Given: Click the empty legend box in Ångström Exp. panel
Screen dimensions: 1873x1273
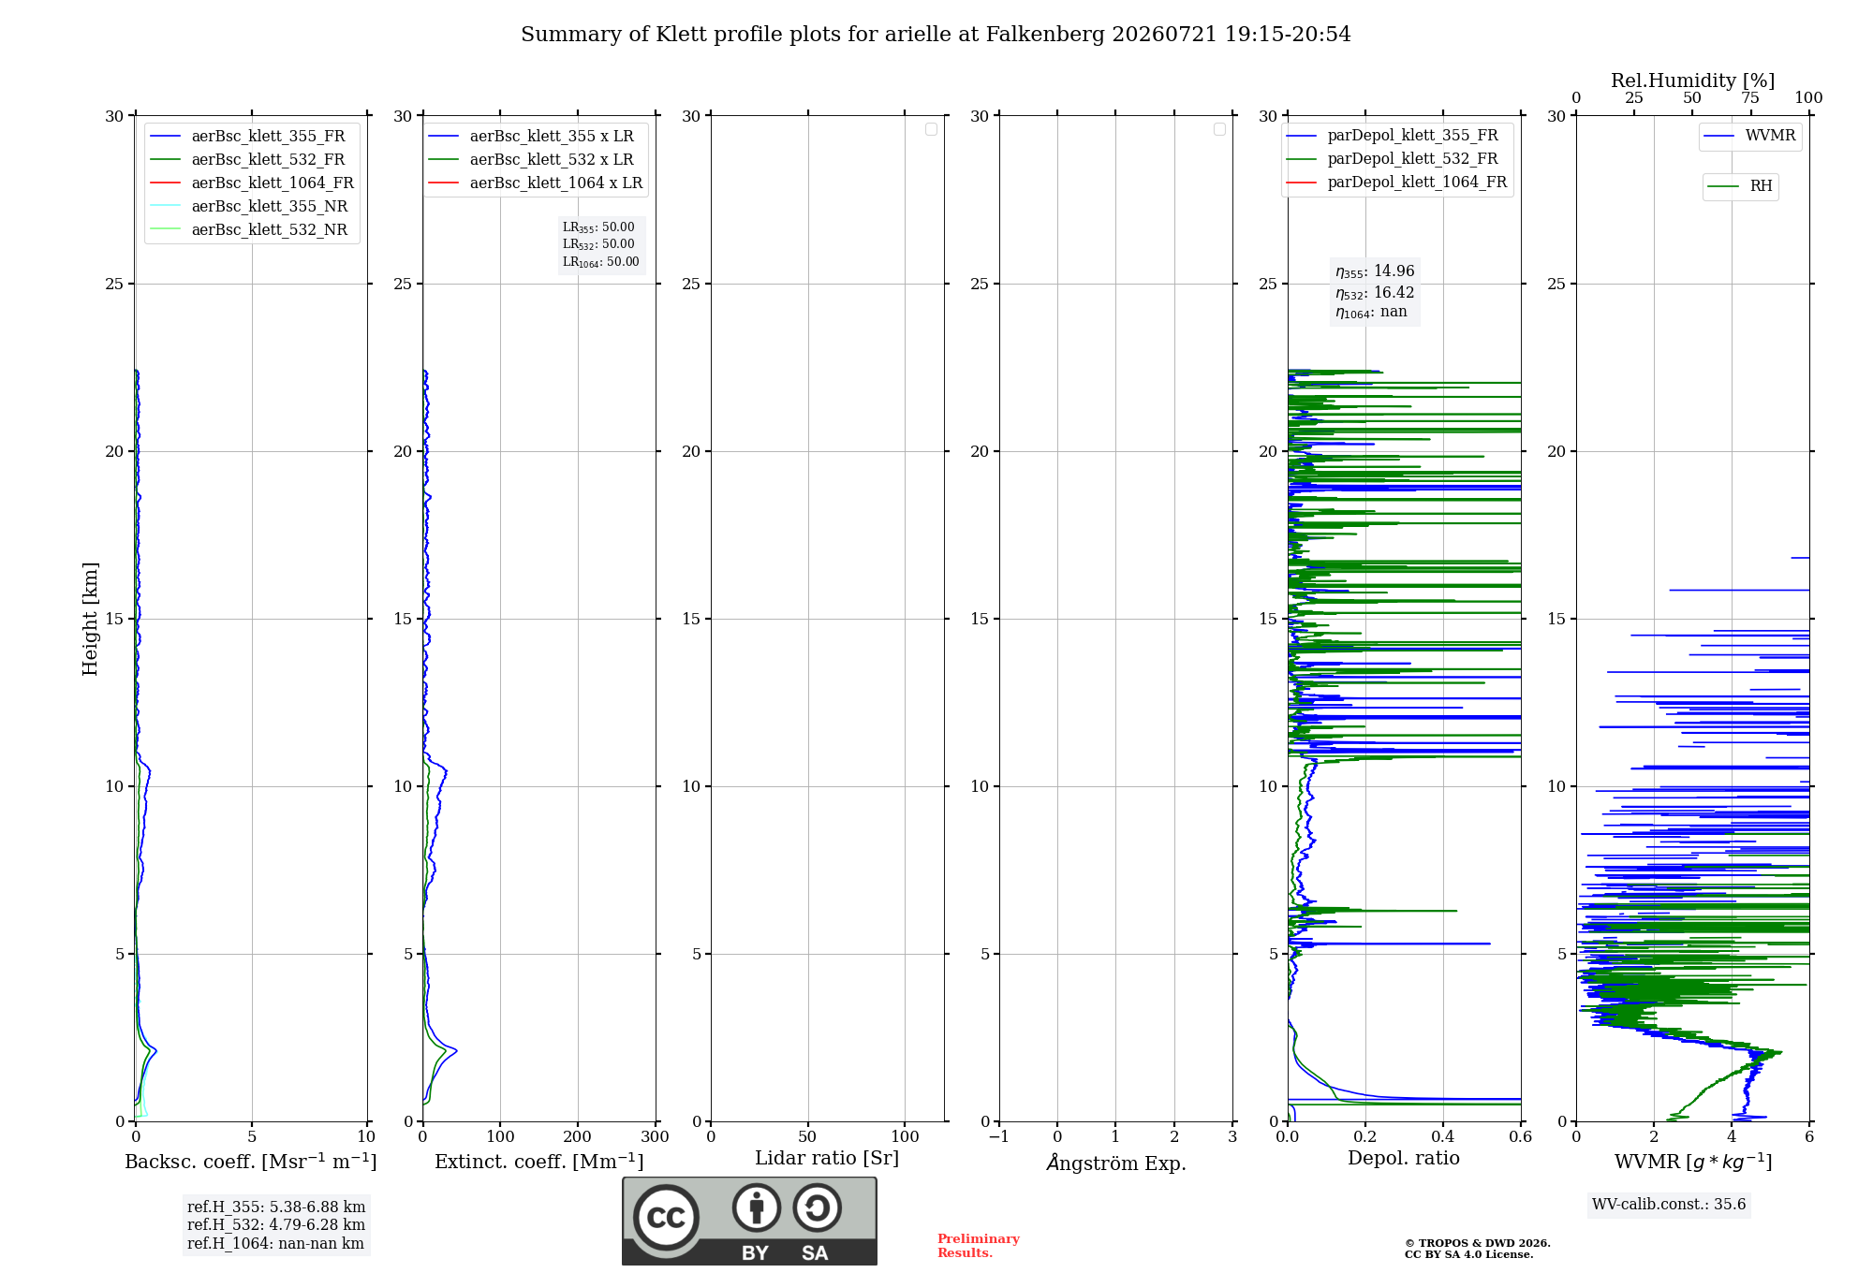Looking at the screenshot, I should coord(1219,129).
